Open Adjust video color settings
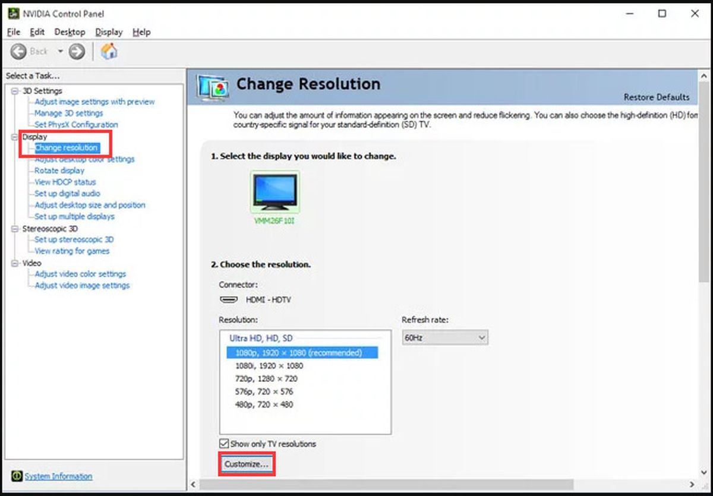This screenshot has width=713, height=496. 80,274
